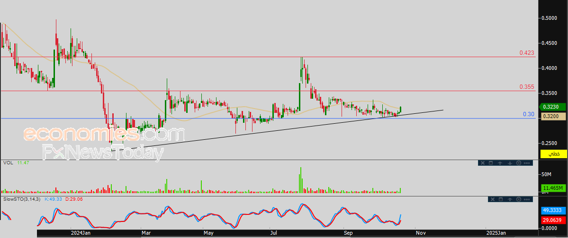Open VOL indicator settings gear
Screen dimensions: 568x238
(x=518, y=163)
